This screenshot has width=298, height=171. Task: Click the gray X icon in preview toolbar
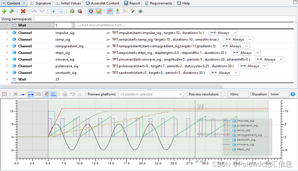coord(16,94)
